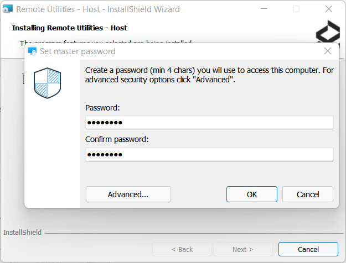Go Back in the installer wizard
This screenshot has height=263, width=346.
pos(182,249)
